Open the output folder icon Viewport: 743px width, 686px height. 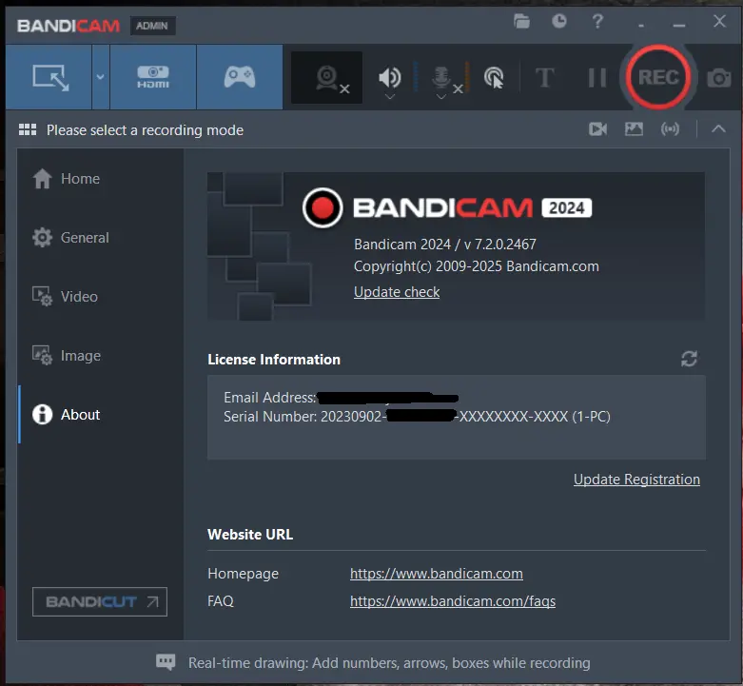521,21
